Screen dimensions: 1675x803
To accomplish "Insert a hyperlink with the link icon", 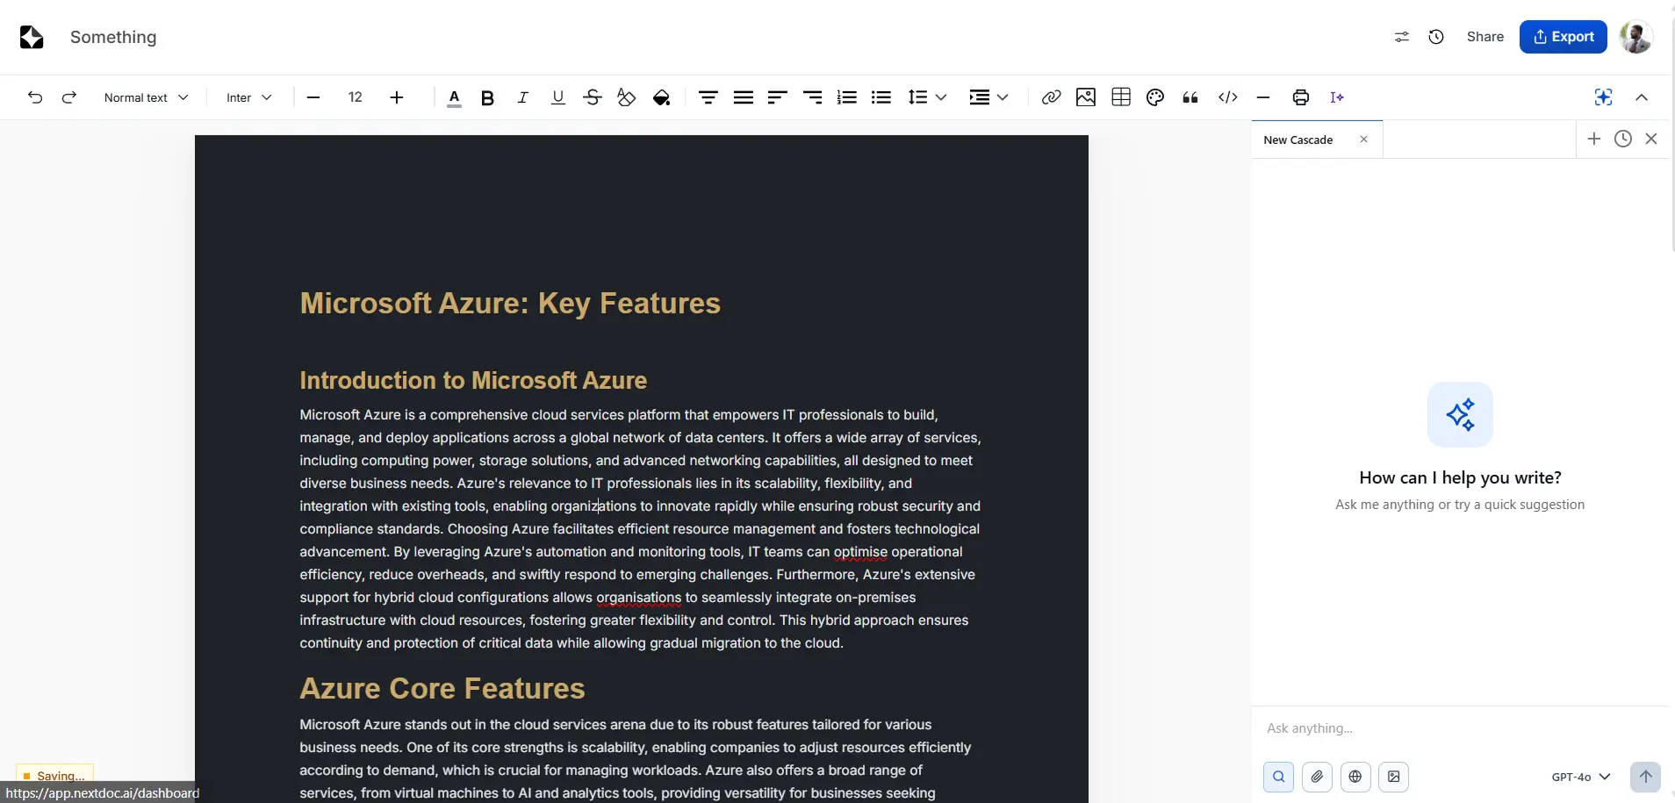I will coord(1051,97).
